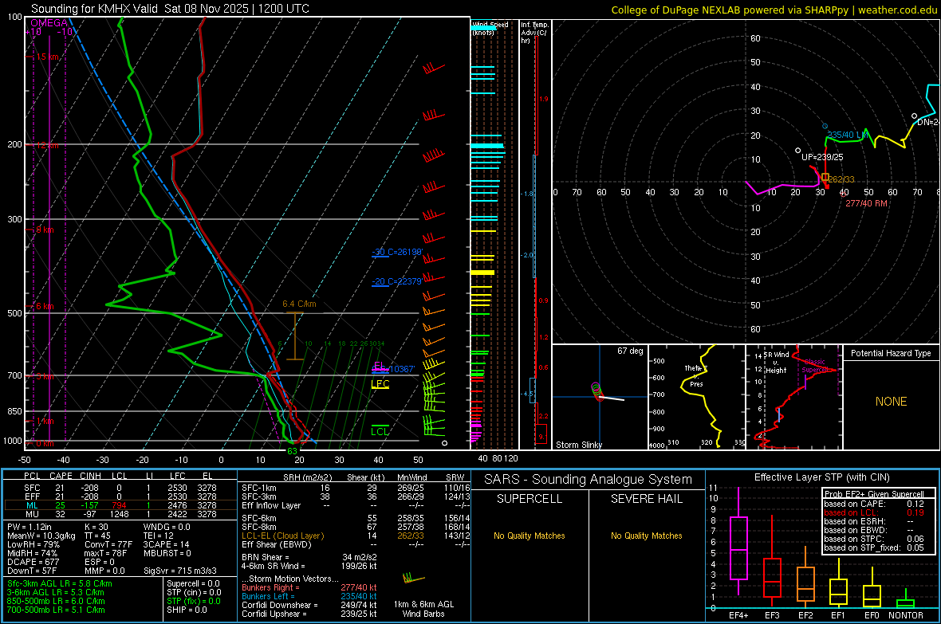Click the 'Potential Hazard Type' header
941x624 pixels.
coord(892,353)
